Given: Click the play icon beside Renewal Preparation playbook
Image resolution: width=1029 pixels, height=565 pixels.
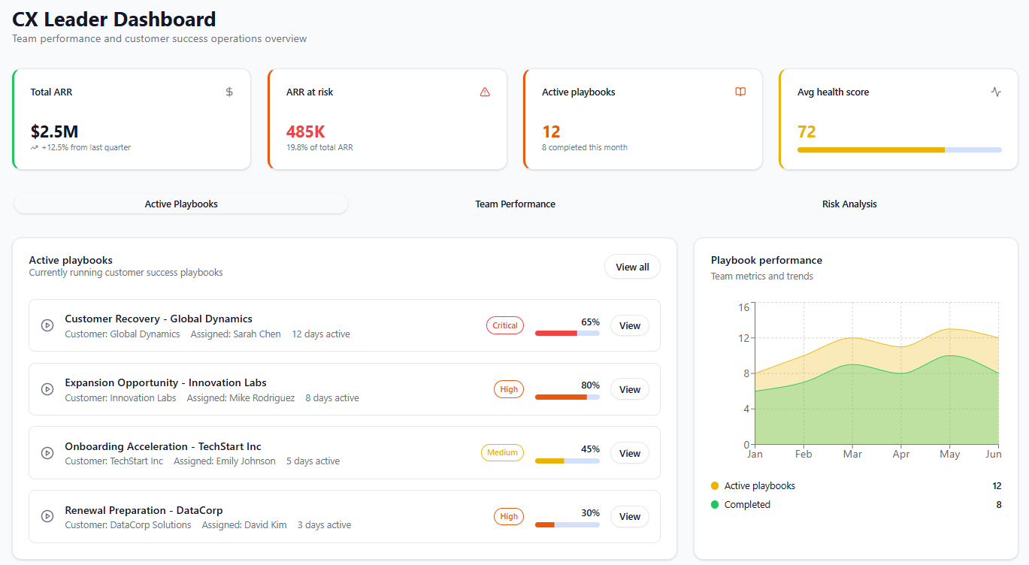Looking at the screenshot, I should click(47, 516).
